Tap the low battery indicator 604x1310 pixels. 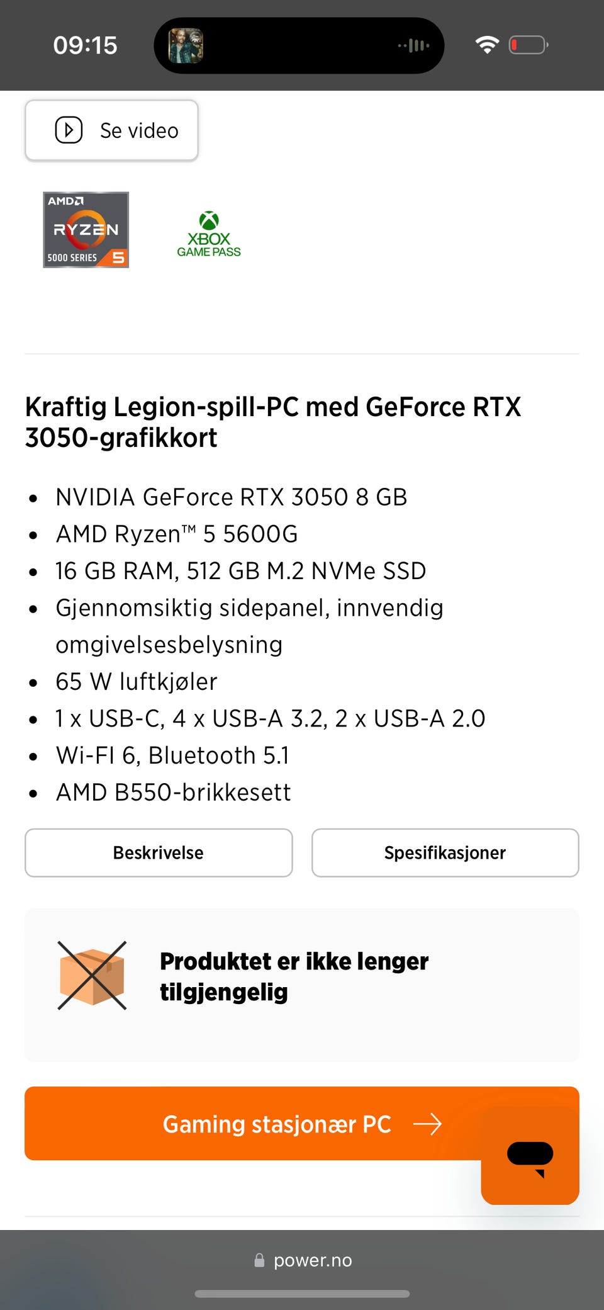528,45
